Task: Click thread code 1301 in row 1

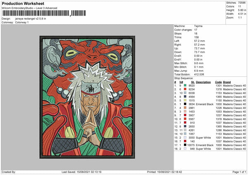Action: [219, 85]
